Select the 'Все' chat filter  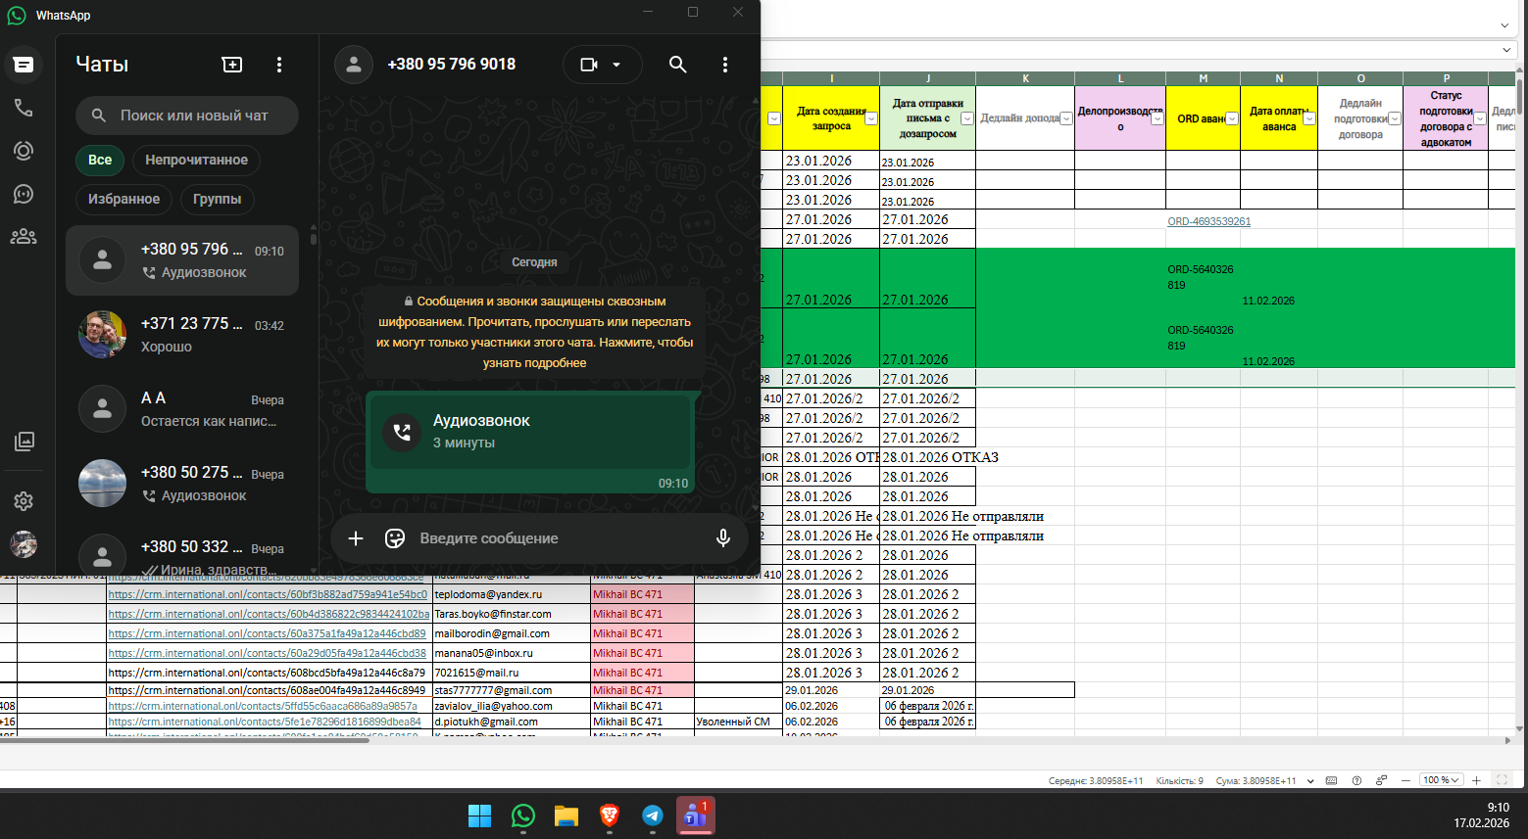[100, 160]
